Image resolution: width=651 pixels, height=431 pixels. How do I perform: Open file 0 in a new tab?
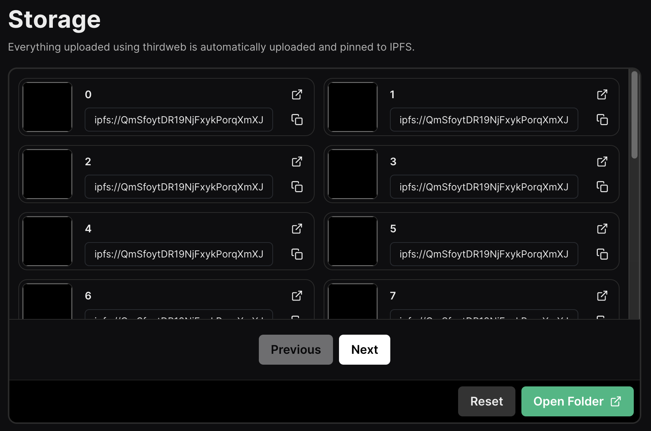[x=297, y=94]
